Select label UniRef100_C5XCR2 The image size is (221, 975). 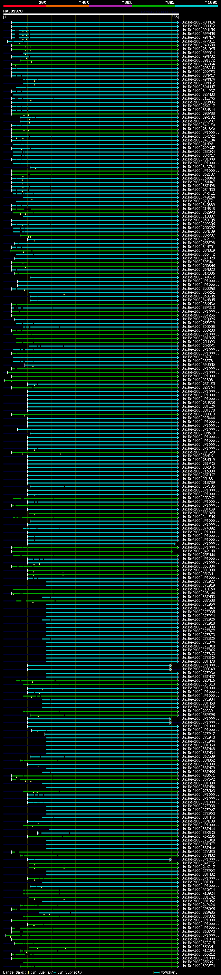click(198, 136)
